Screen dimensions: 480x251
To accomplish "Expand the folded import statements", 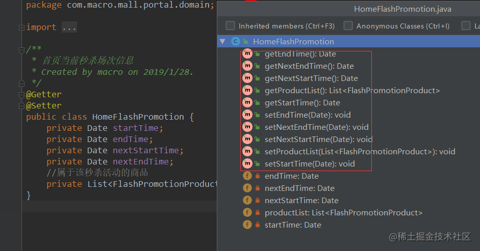I will pyautogui.click(x=21, y=28).
